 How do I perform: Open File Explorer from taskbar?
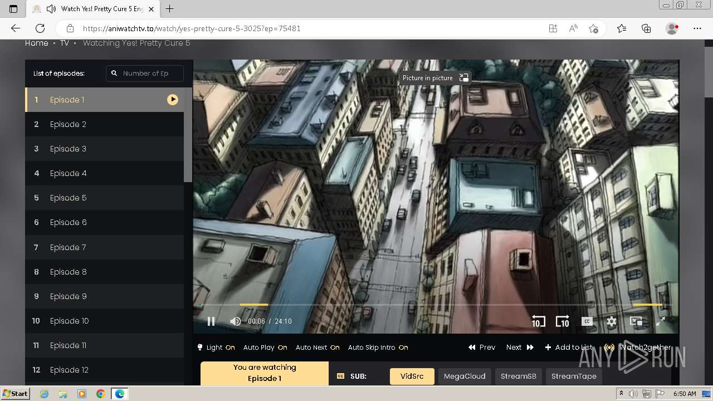coord(63,394)
